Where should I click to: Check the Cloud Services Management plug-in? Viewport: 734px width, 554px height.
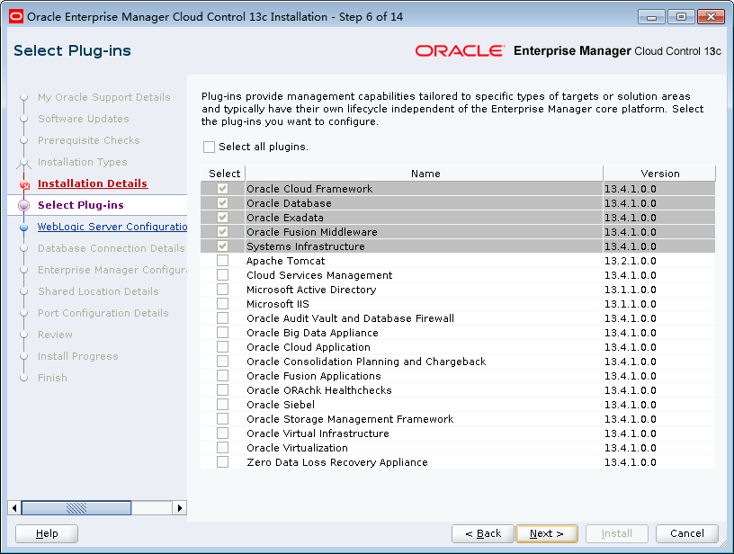click(223, 275)
